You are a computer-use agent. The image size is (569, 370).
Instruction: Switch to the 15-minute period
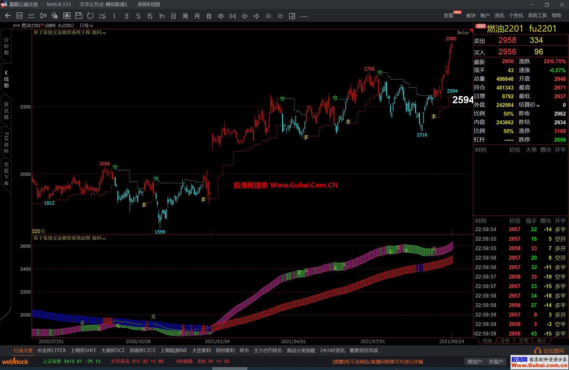tap(150, 16)
